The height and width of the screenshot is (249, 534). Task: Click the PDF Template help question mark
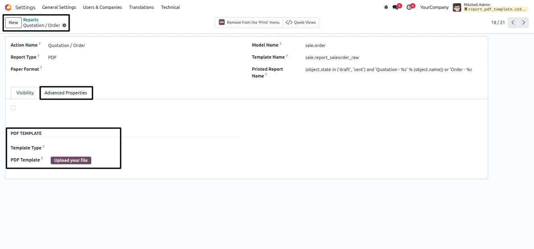pos(42,159)
